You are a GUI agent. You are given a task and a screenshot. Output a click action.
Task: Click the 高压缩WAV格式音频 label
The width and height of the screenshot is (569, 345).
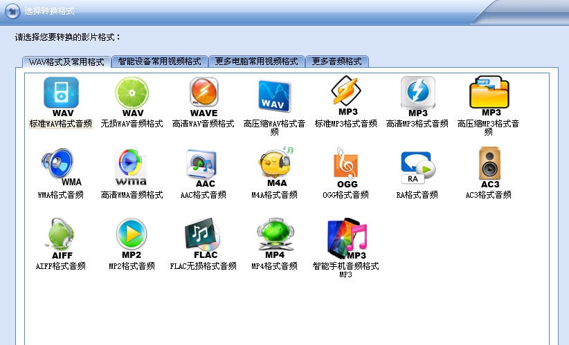coord(275,128)
